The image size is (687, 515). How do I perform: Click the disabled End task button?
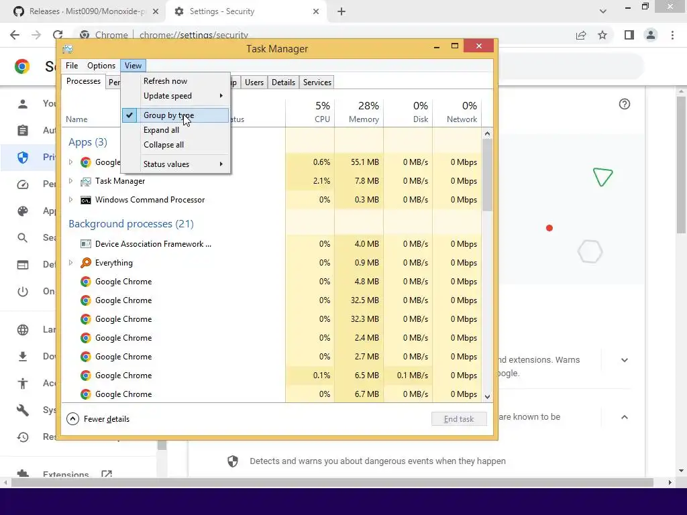[x=459, y=419]
